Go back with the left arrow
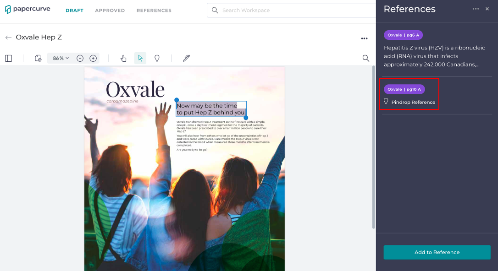Viewport: 498px width, 271px height. (9, 38)
